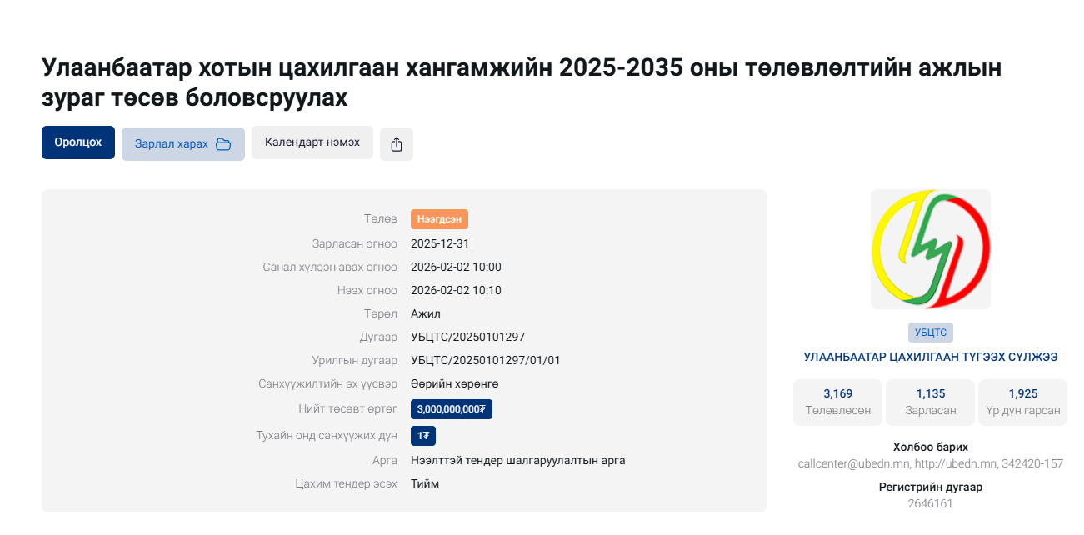Click the 3,000,000,000₮ total budget badge
The image size is (1084, 535).
(x=451, y=409)
